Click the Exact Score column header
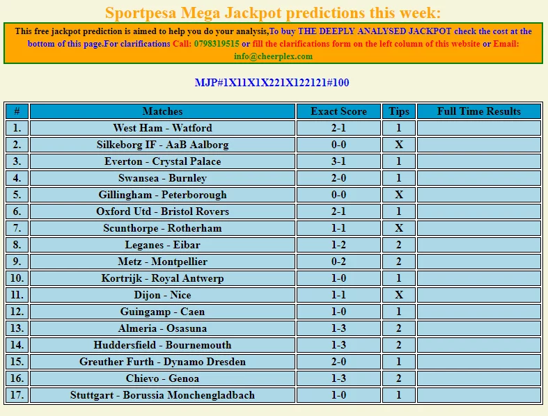Viewport: 548px width, 416px height. [x=338, y=111]
